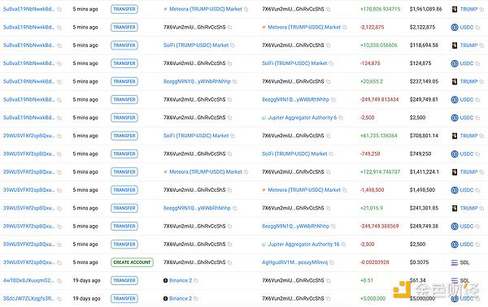Open SolFi (TRUMP-USDC) Market in +10,338.056606 row
The image size is (488, 307).
click(196, 45)
